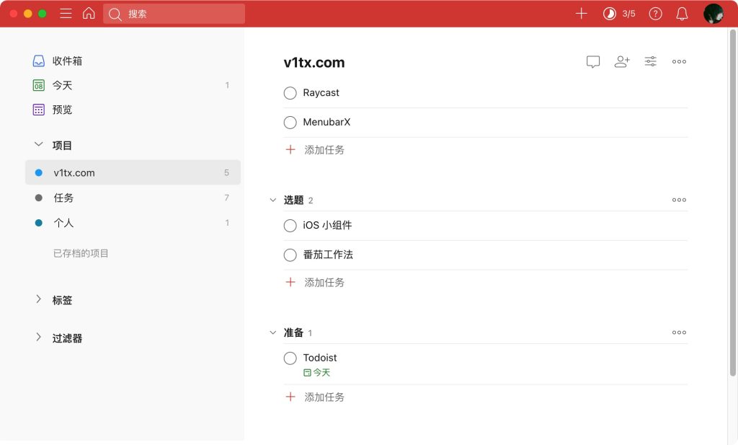Click the 番茄工作法 task title
This screenshot has width=738, height=445.
pos(328,255)
